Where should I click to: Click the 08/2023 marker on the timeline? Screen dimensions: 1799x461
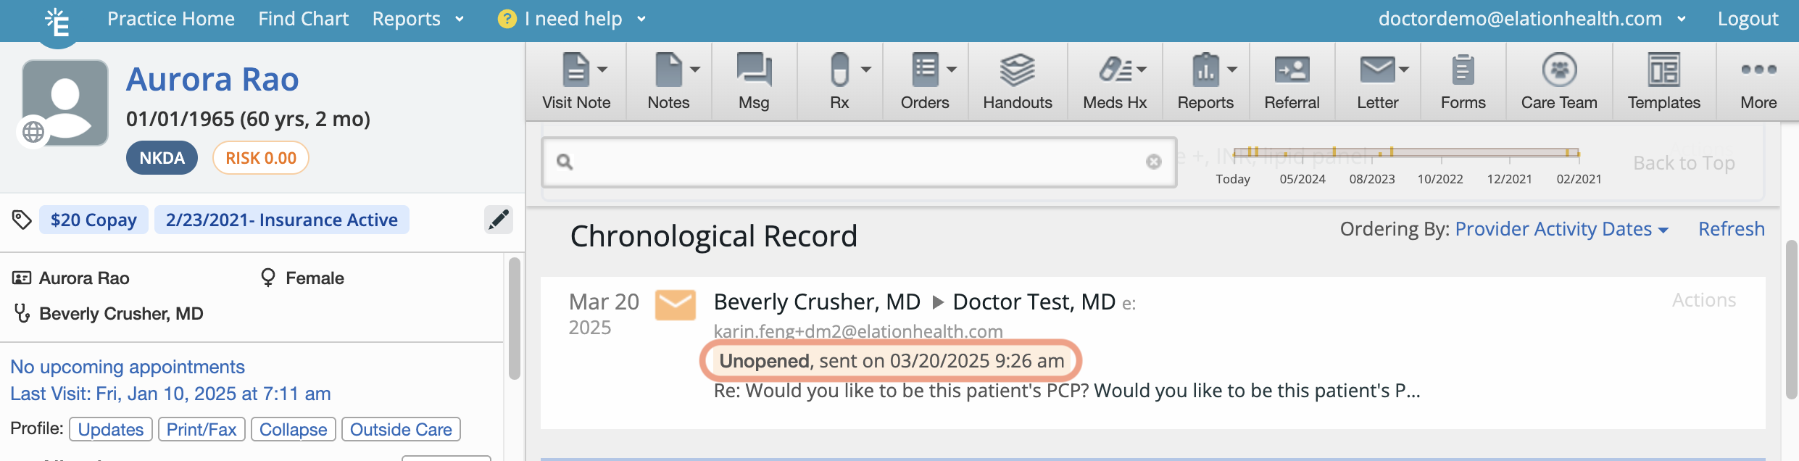[x=1371, y=179]
